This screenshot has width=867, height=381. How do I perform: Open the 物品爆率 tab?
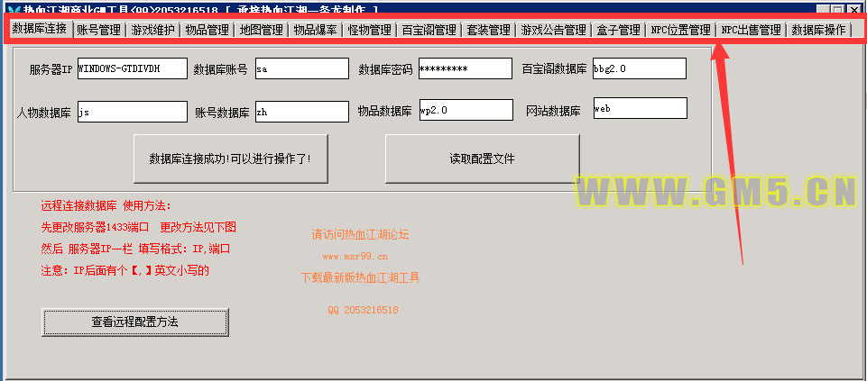(315, 30)
